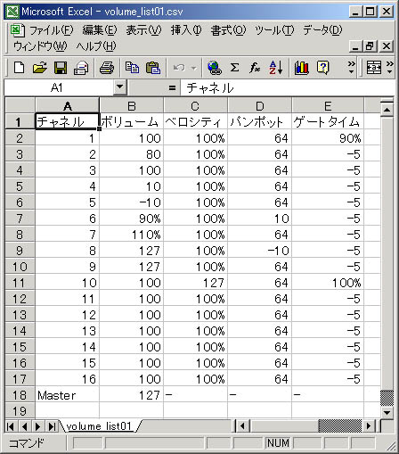The height and width of the screenshot is (454, 399).
Task: Click the AutoSum sigma icon
Action: tap(234, 68)
